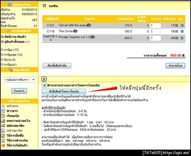
Task: Click the สั่งซื้อสินค้าโดยการโอนเงิน order button
Action: (64, 91)
